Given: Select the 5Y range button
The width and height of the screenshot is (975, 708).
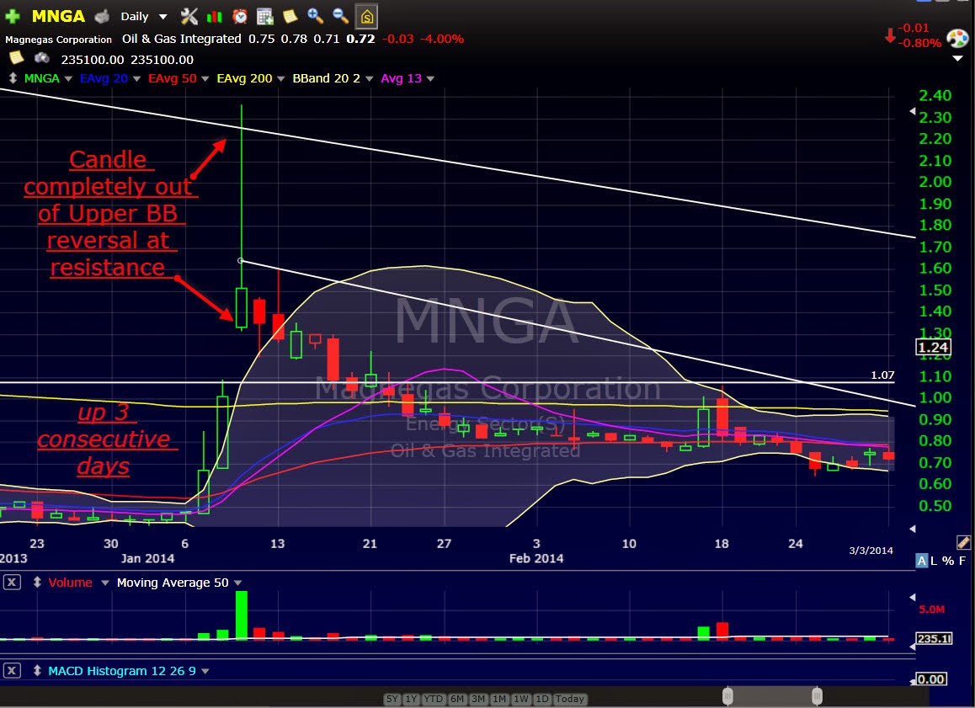Looking at the screenshot, I should pyautogui.click(x=392, y=699).
